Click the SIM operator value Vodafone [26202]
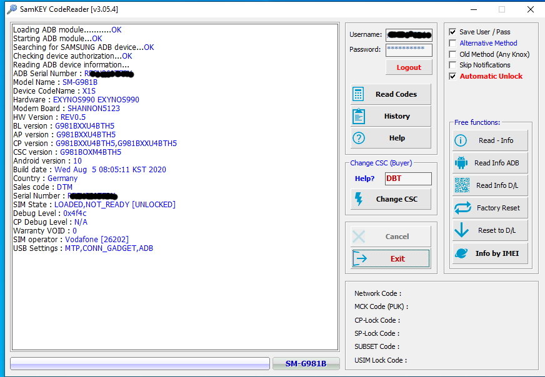Image resolution: width=545 pixels, height=377 pixels. click(x=97, y=240)
